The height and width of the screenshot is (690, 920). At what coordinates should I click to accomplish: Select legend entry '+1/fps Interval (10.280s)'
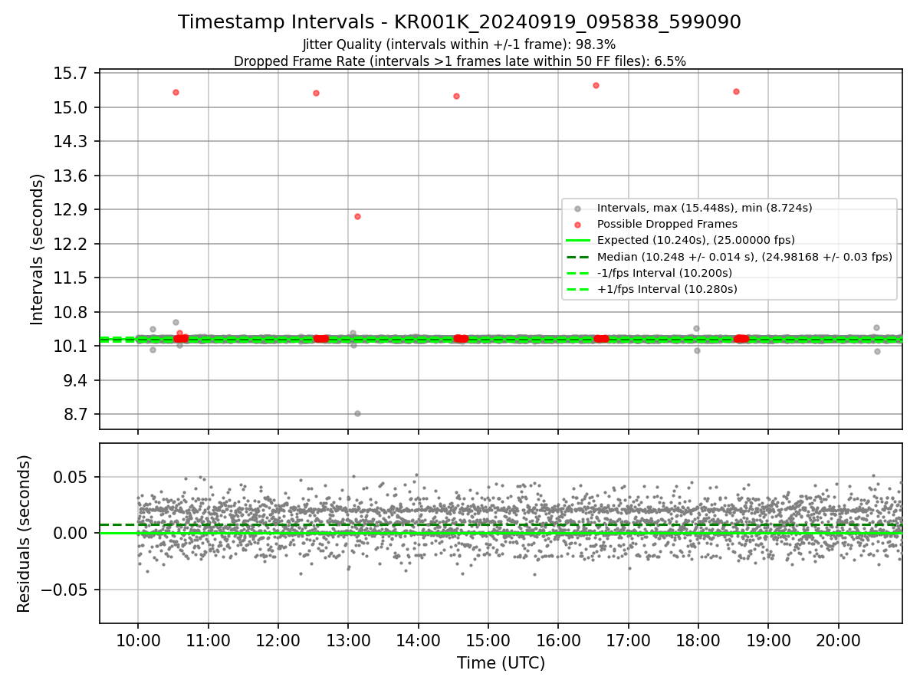(666, 289)
